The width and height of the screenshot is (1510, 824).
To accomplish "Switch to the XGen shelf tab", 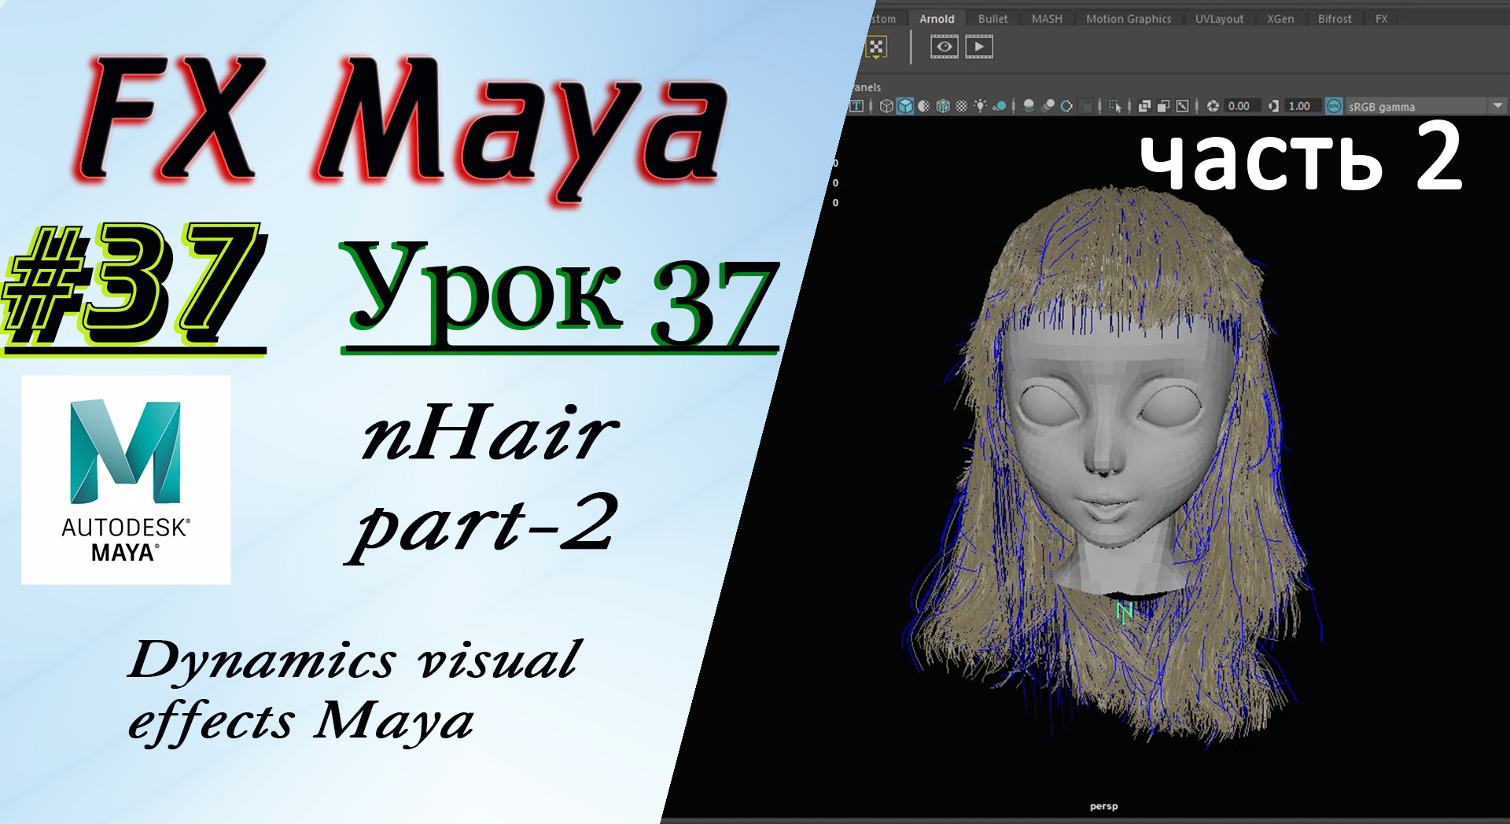I will click(1280, 19).
